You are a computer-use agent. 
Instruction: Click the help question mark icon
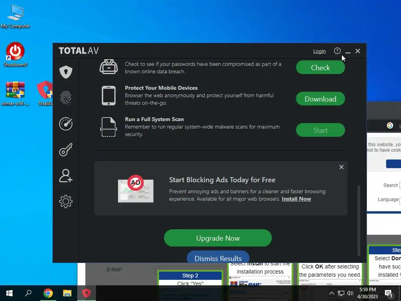tap(337, 51)
